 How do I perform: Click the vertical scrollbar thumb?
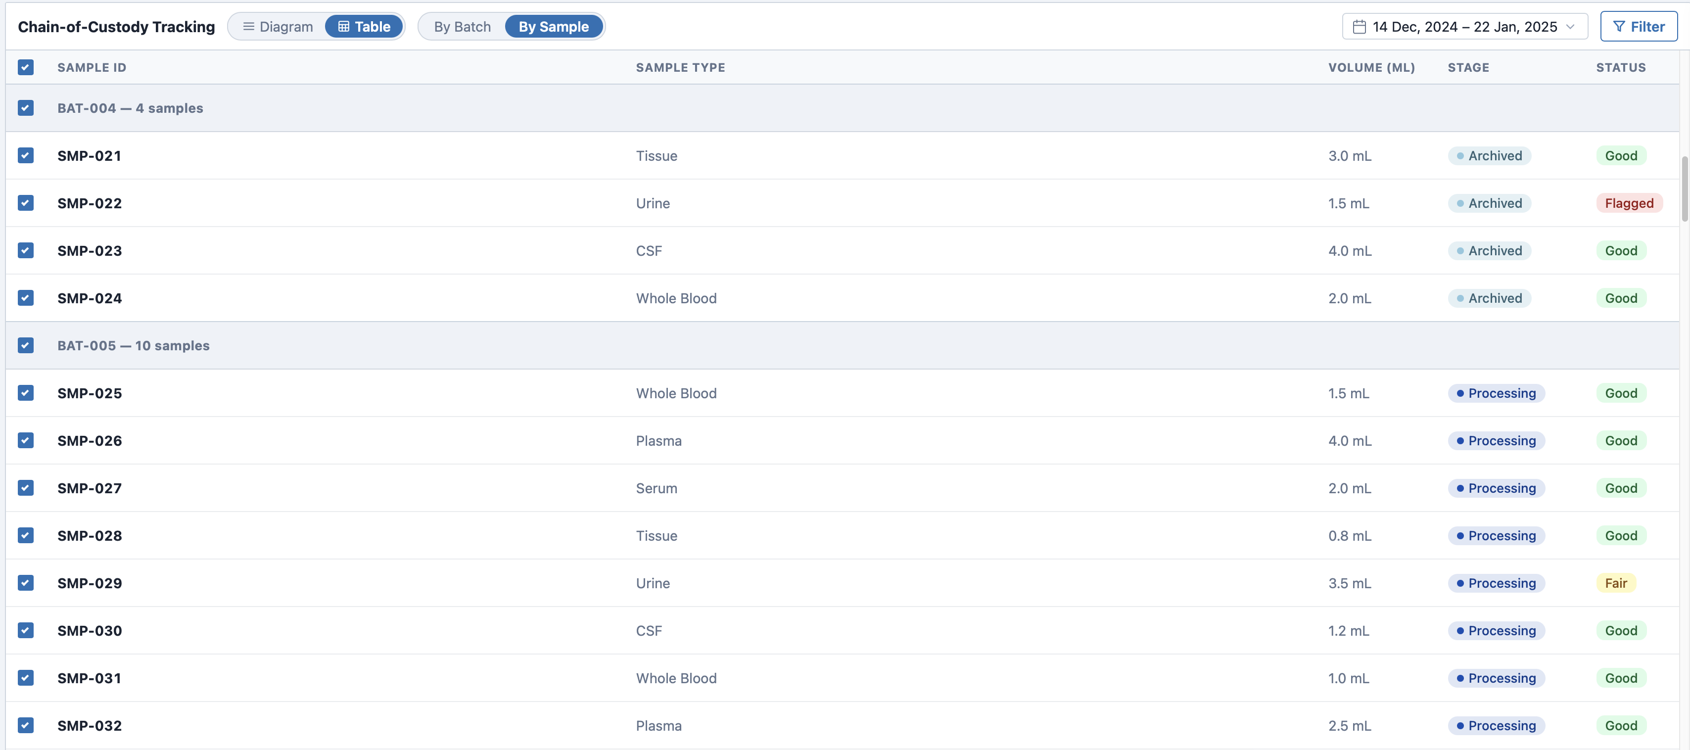pyautogui.click(x=1684, y=189)
